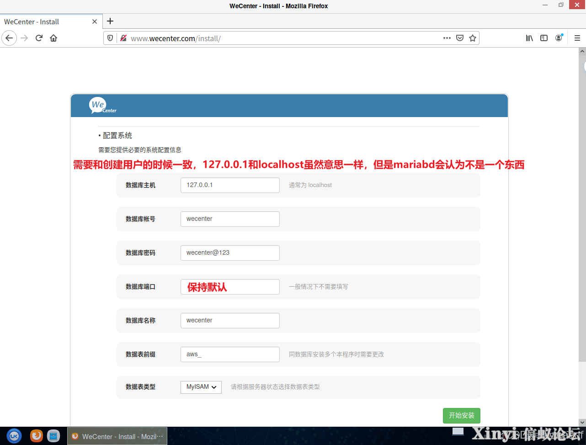Click the table prefix field aws_
This screenshot has height=445, width=586.
click(230, 354)
